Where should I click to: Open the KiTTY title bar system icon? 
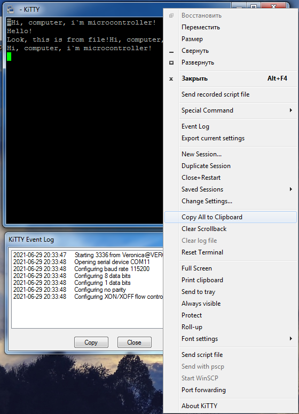point(11,10)
